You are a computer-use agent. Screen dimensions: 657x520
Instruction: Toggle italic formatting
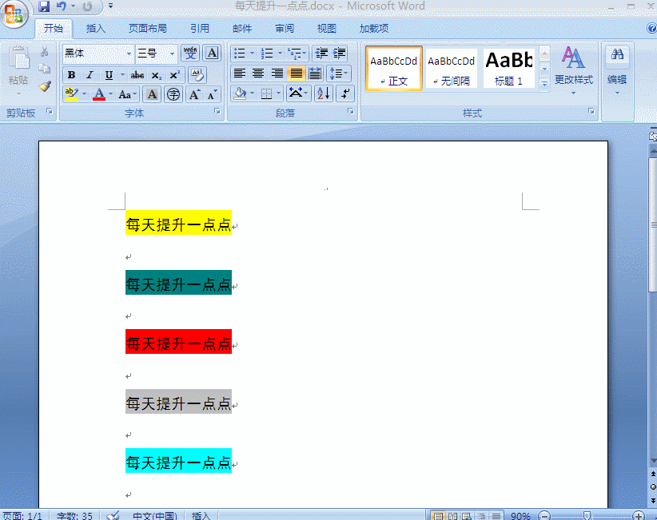pos(90,75)
